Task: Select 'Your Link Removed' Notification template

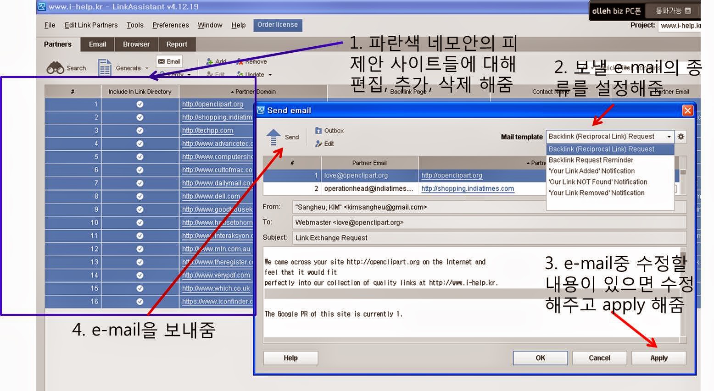Action: click(597, 193)
